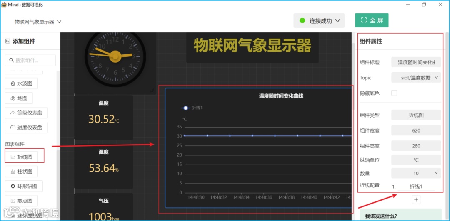The width and height of the screenshot is (450, 221).
Task: Enter fullscreen with 全屏 button
Action: pyautogui.click(x=372, y=20)
